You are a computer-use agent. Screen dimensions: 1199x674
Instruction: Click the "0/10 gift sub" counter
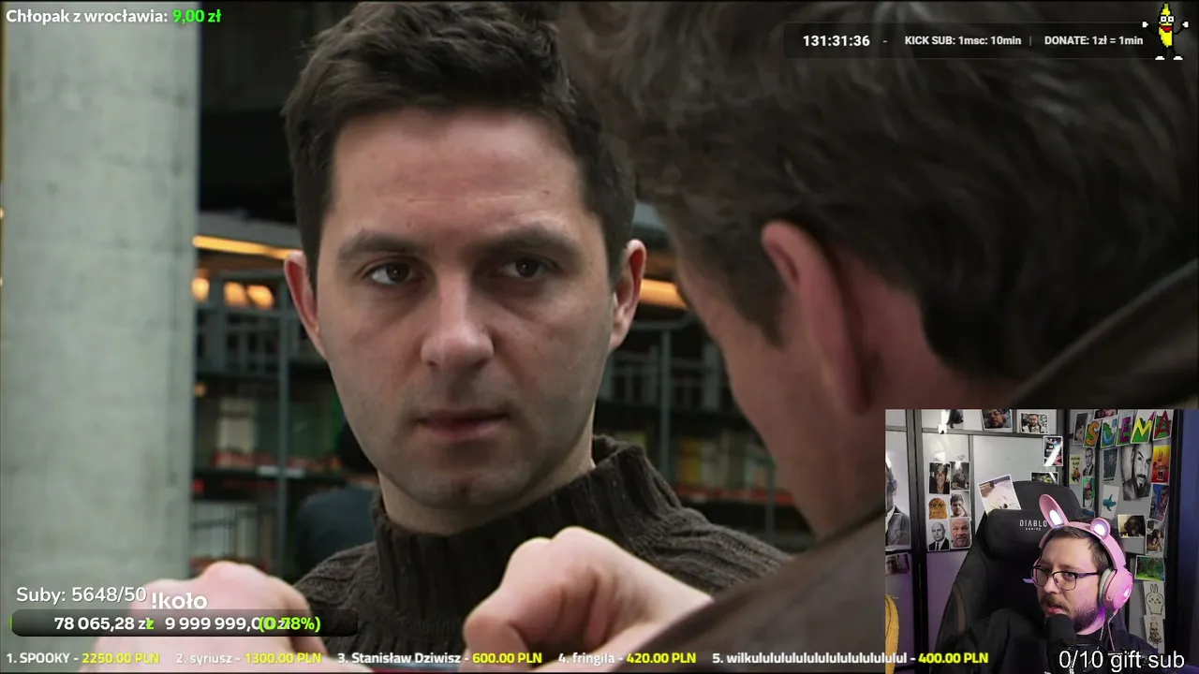click(x=1121, y=660)
